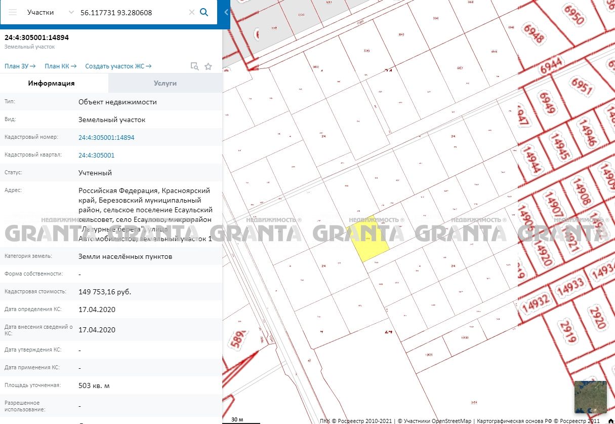615x424 pixels.
Task: Switch to the Услуги tab
Action: point(166,83)
